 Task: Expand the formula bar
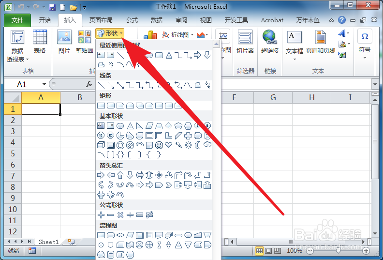point(375,84)
